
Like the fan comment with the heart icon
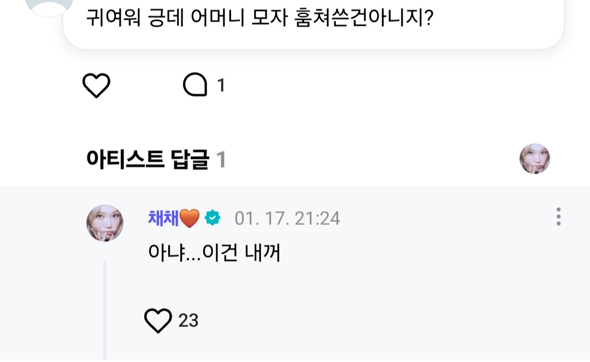[x=96, y=86]
